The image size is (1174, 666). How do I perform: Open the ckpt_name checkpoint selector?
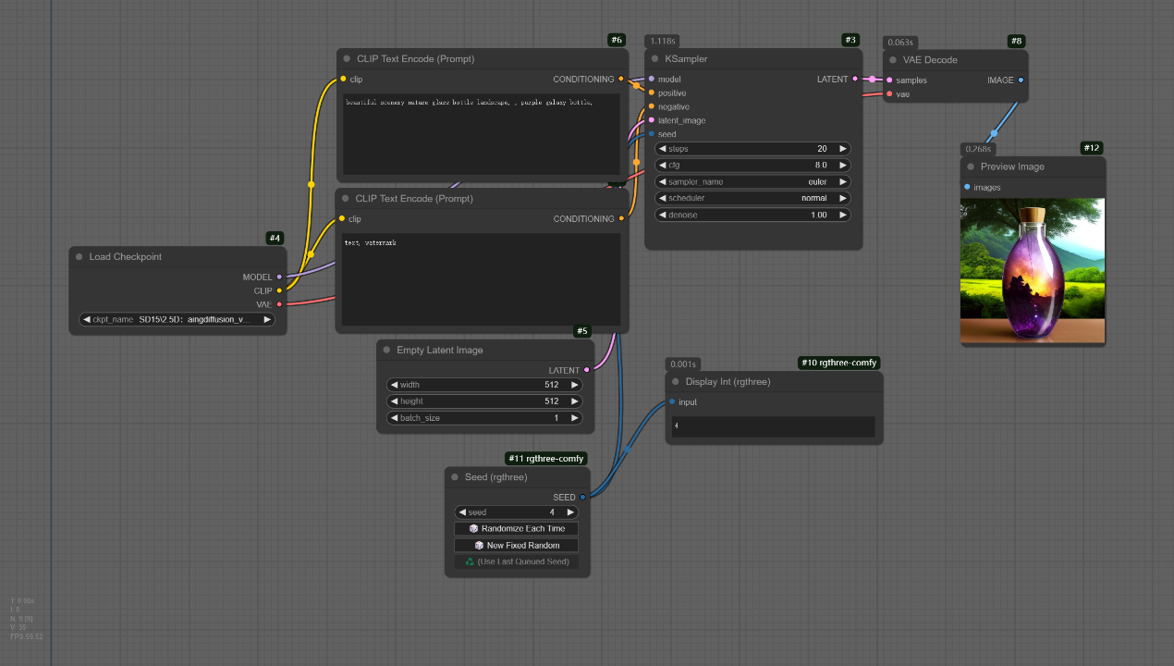(x=177, y=319)
